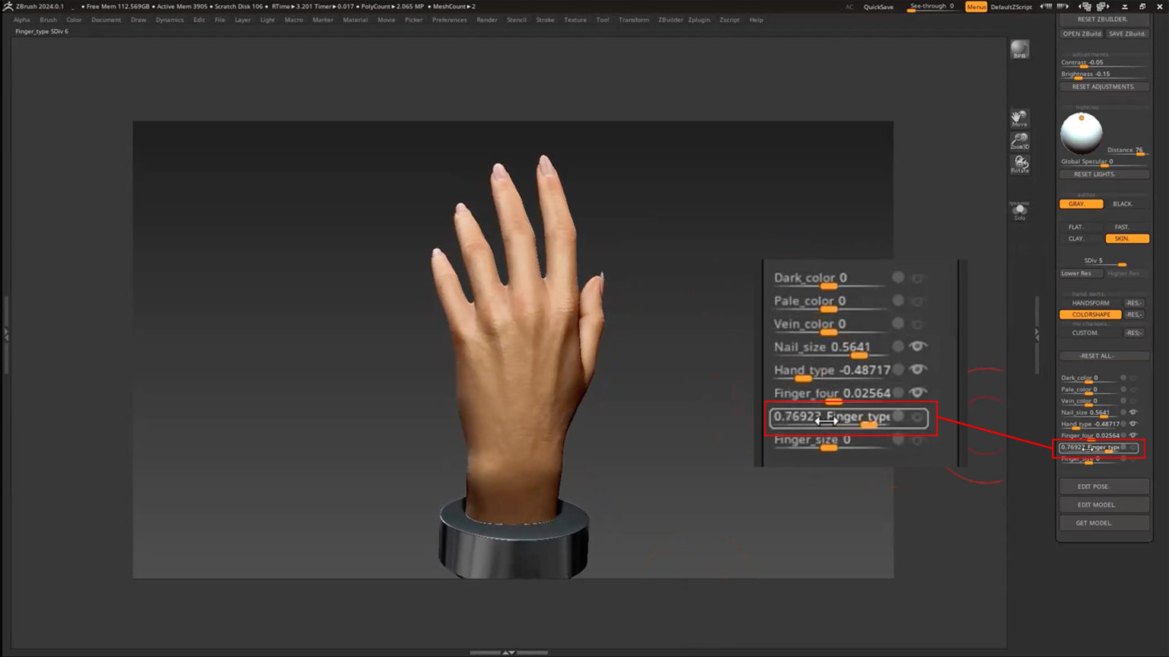The width and height of the screenshot is (1169, 657).
Task: Collapse the right panel via its arrow
Action: [1037, 333]
